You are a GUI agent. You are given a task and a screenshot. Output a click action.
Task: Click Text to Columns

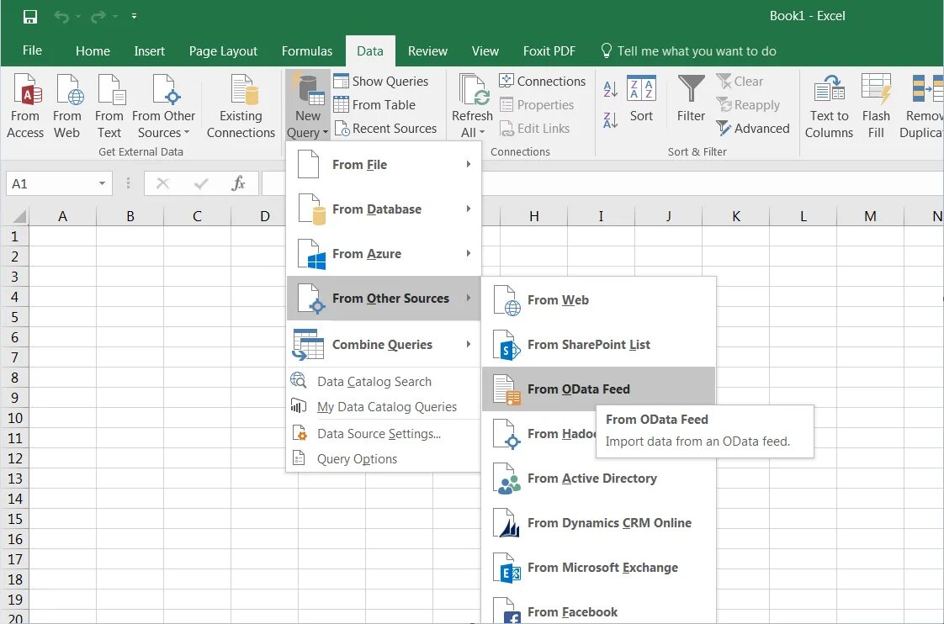point(829,106)
